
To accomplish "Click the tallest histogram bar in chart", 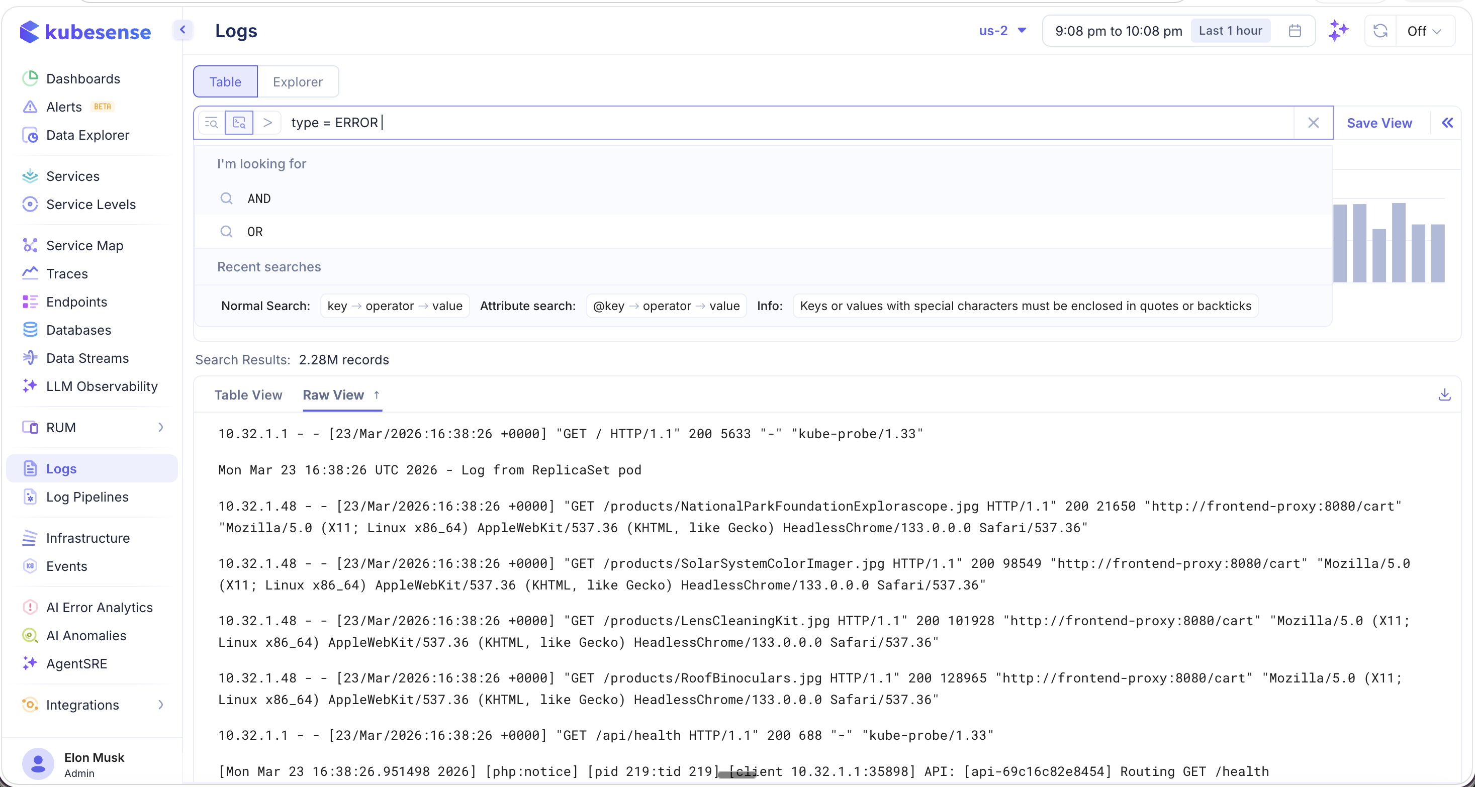I will (x=1398, y=242).
